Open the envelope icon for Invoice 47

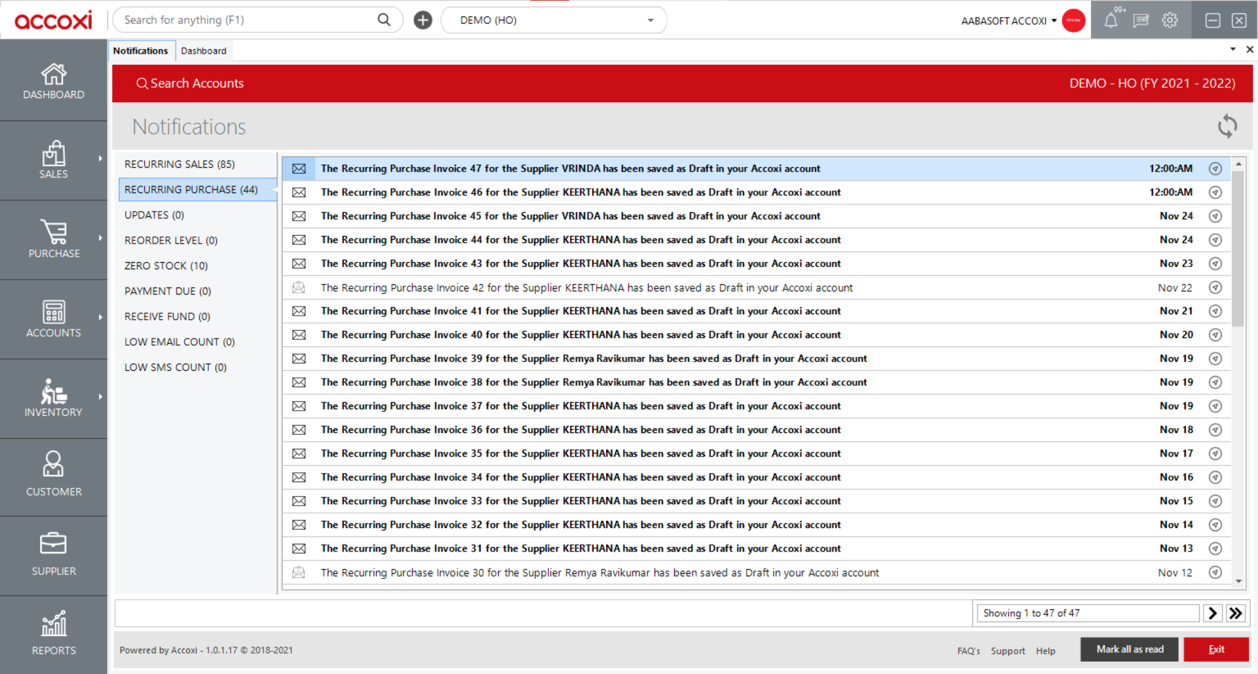[x=299, y=169]
